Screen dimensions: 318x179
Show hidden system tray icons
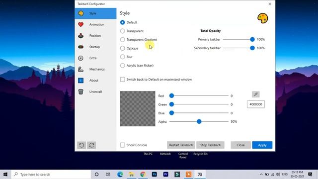261,175
